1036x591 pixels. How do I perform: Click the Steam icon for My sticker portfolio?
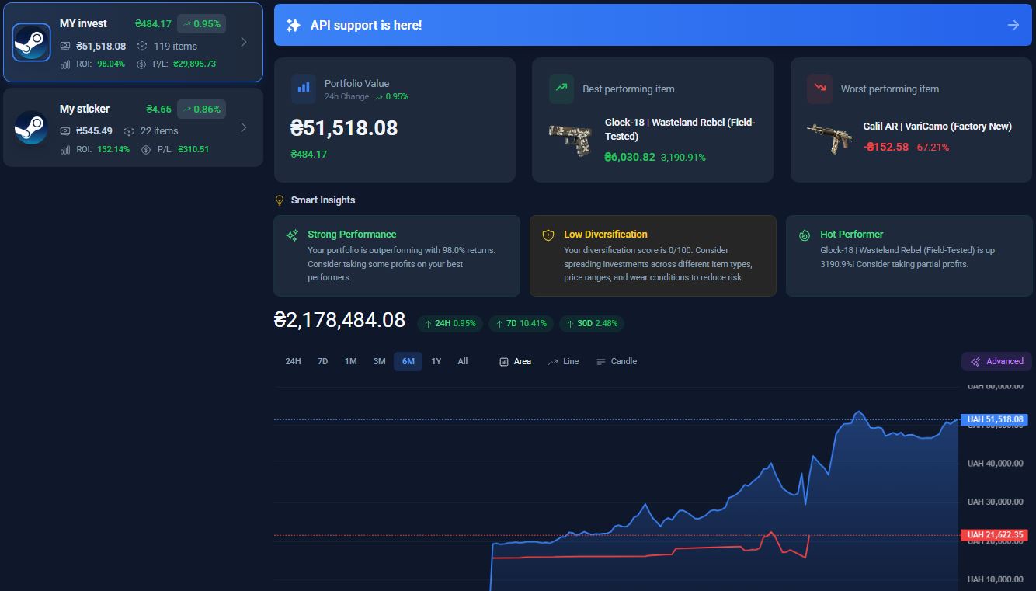click(32, 127)
